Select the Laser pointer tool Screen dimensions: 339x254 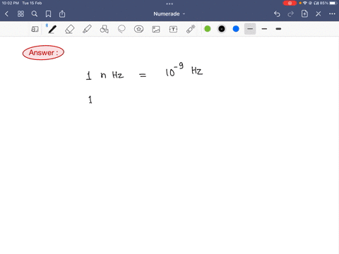pos(191,29)
